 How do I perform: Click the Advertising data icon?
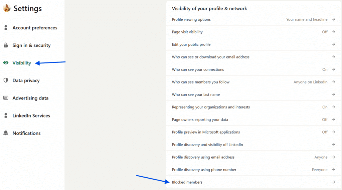point(6,98)
